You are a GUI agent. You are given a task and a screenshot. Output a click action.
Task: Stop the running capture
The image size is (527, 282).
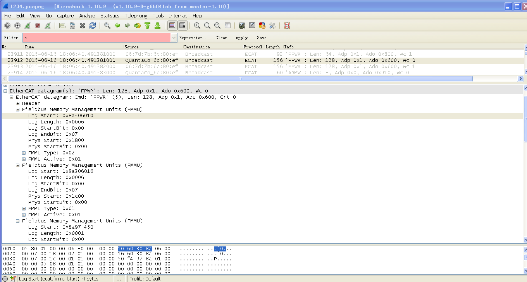(38, 26)
